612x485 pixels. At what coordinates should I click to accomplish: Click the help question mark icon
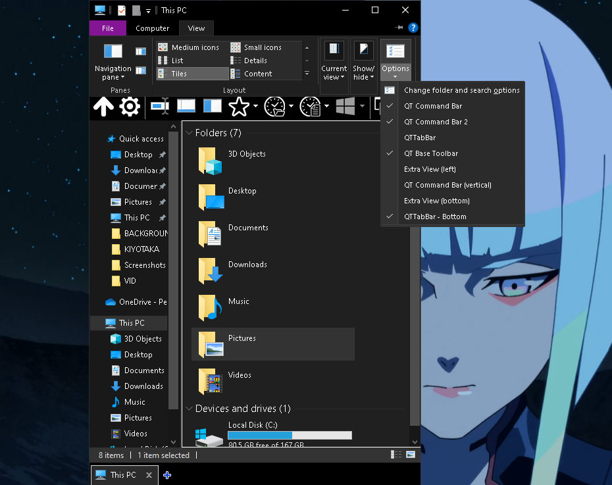coord(413,28)
